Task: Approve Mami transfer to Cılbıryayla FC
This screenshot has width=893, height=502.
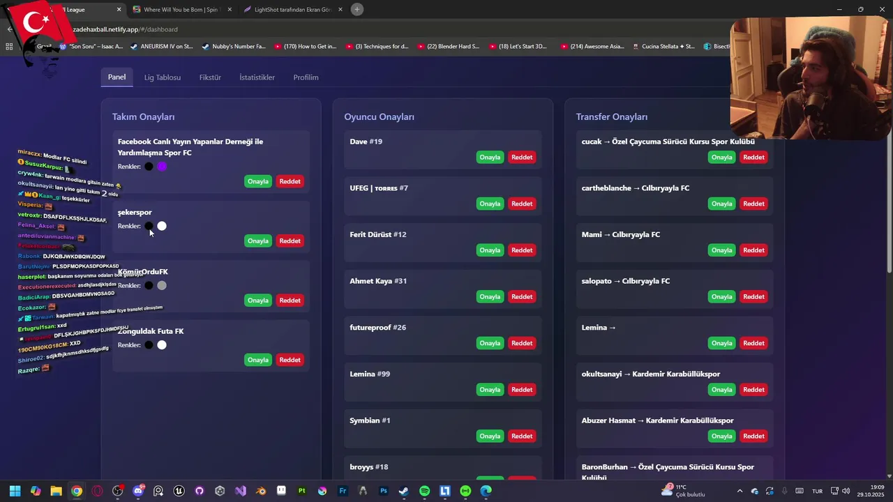Action: (x=721, y=250)
